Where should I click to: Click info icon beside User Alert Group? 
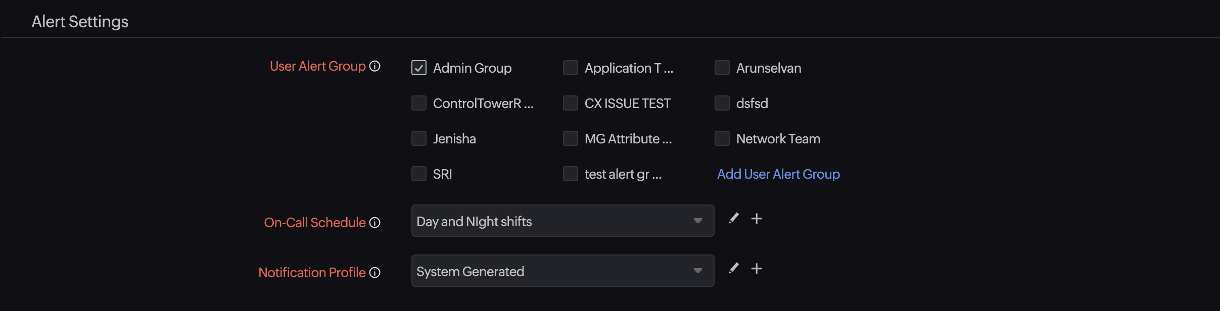[x=374, y=66]
